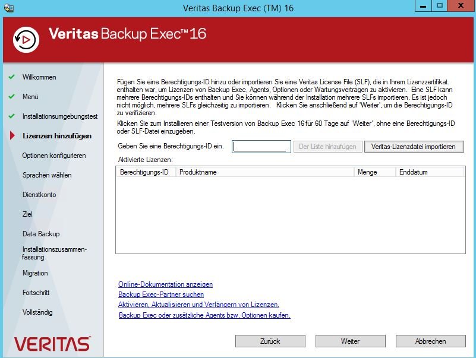Click the green checkmark next to Willkommen
Image resolution: width=476 pixels, height=358 pixels.
tap(11, 77)
